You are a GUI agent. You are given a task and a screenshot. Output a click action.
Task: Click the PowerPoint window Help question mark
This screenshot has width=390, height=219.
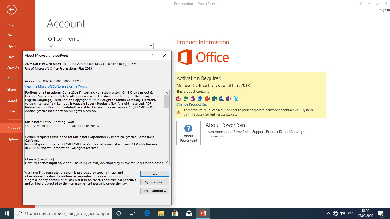361,3
